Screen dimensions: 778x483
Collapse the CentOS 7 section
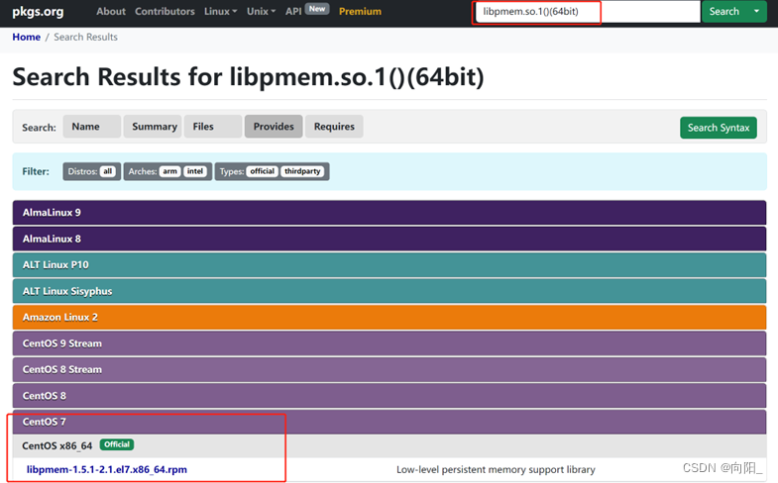[x=389, y=422]
